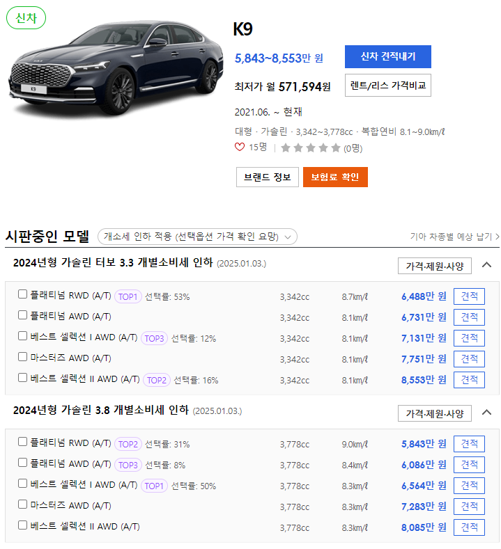Open 가격·제원·사양 for 가솔린 3.8
The image size is (501, 549).
(434, 413)
